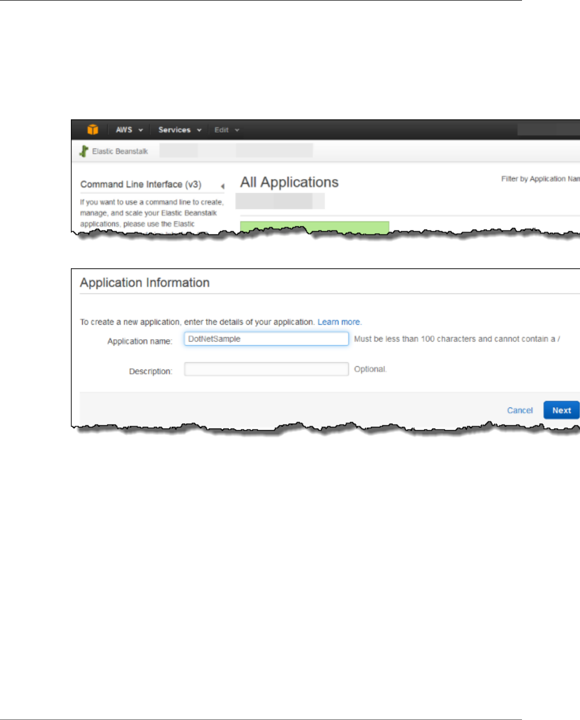580x720 pixels.
Task: Click the Description input field
Action: tap(266, 369)
